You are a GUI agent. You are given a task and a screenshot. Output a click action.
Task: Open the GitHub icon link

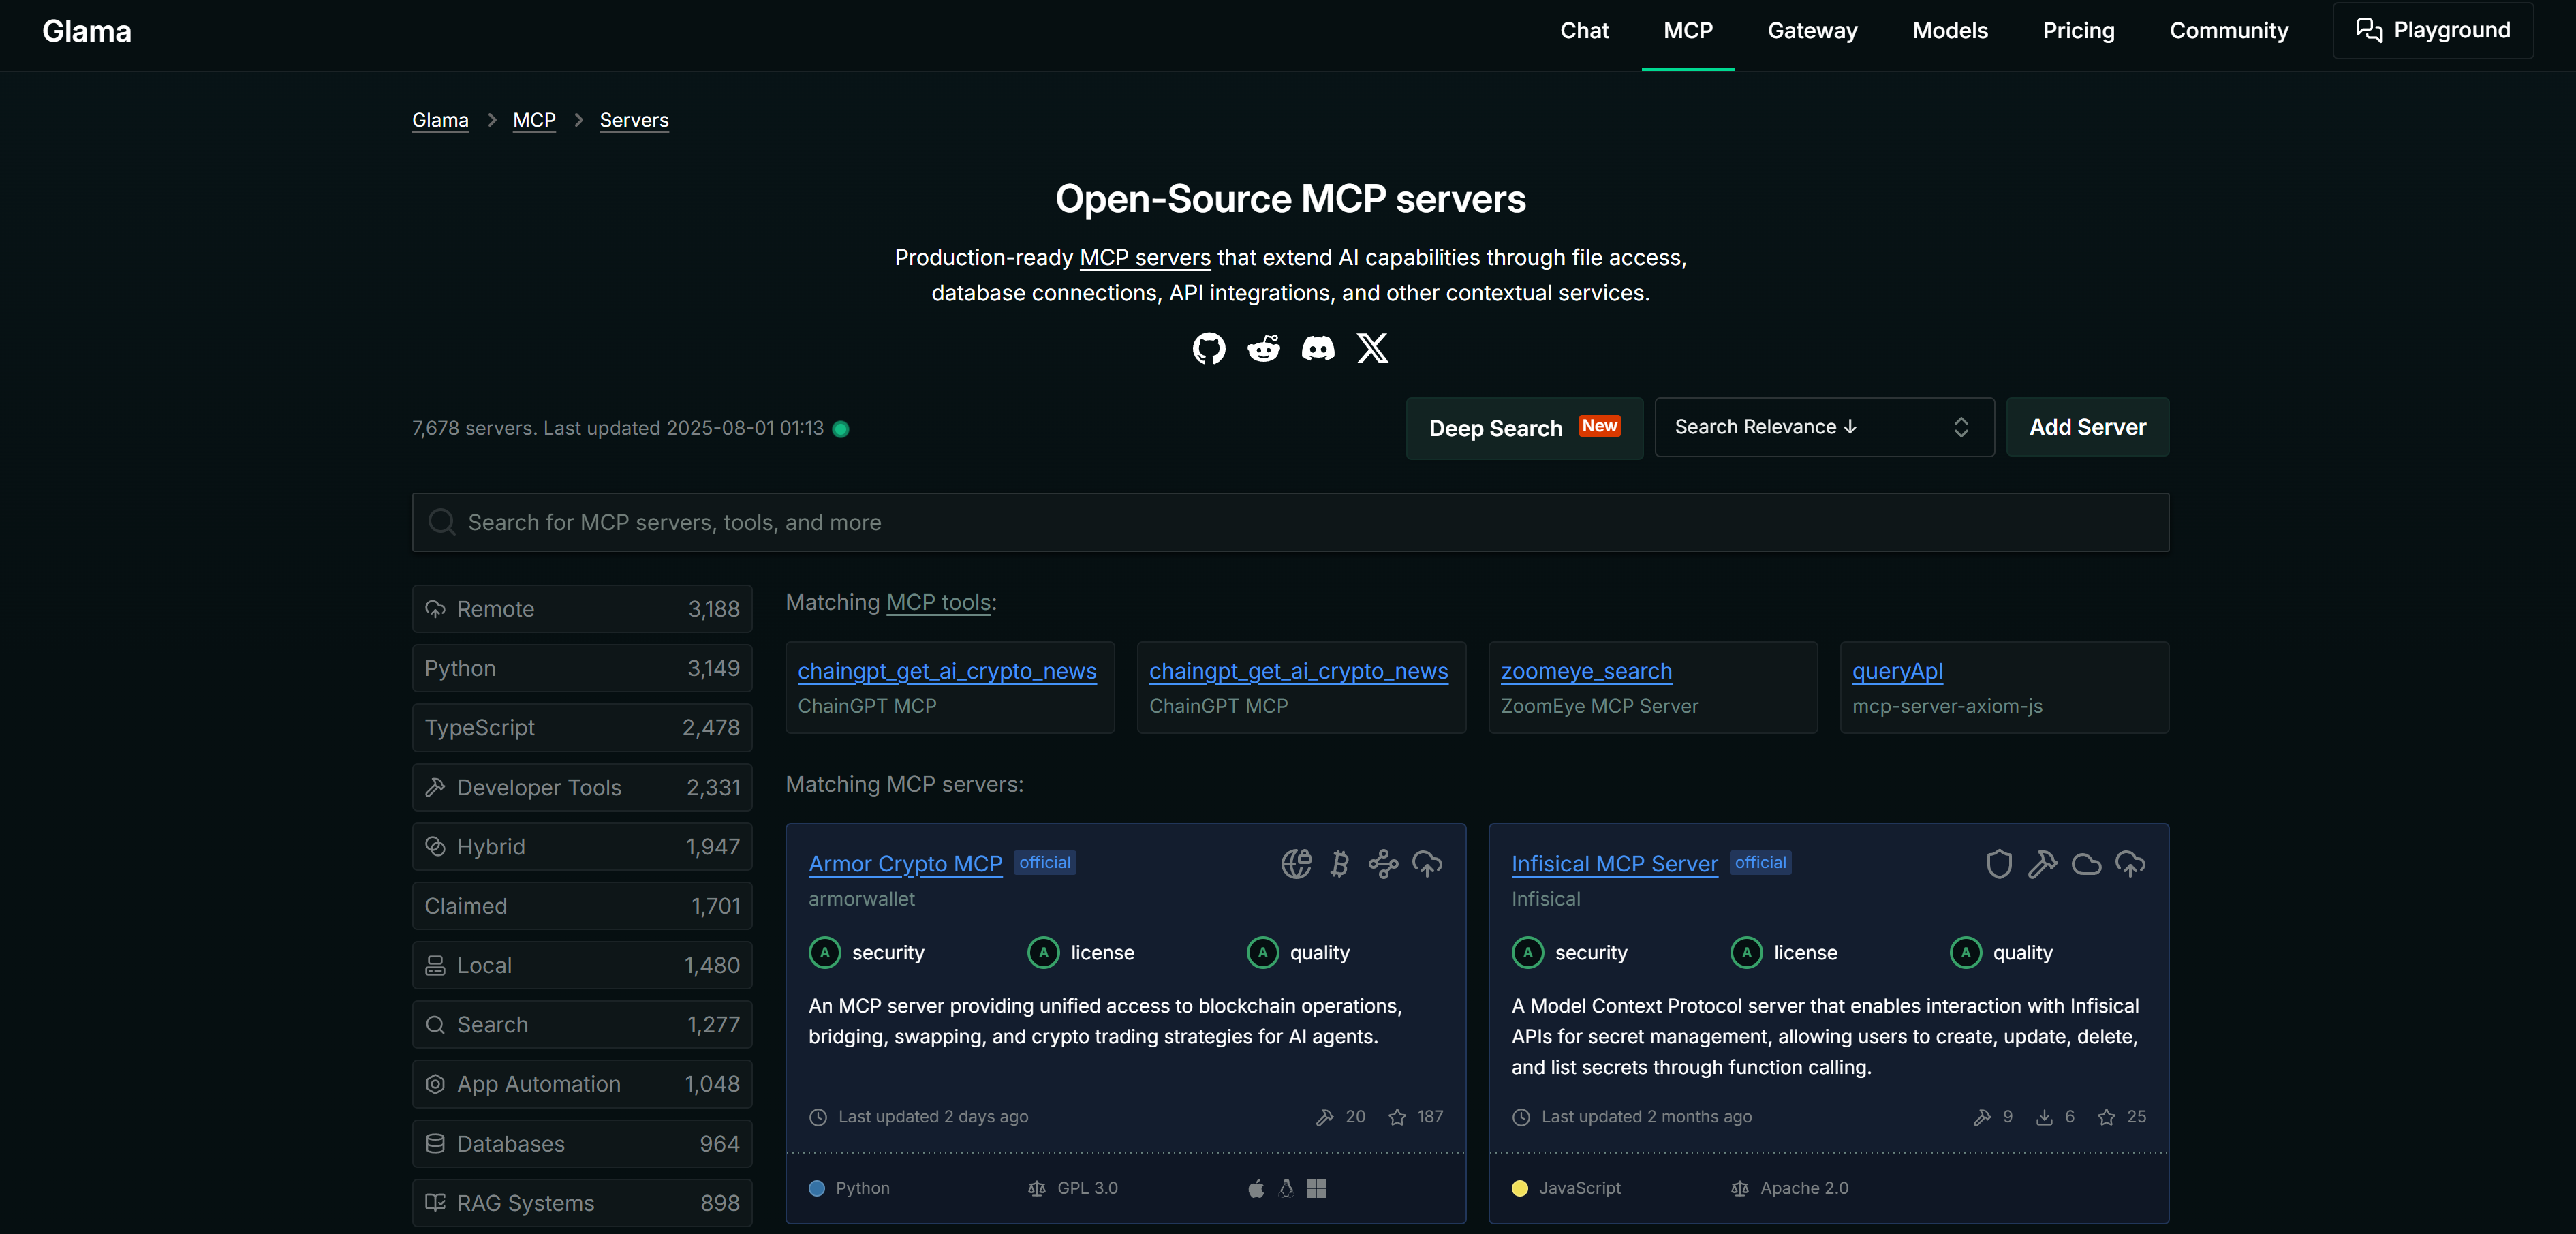1208,348
